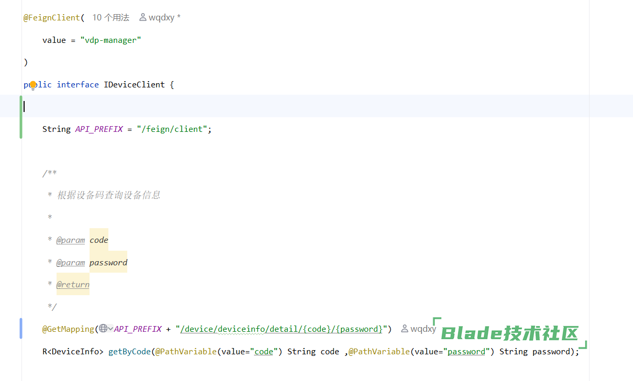
Task: Click the highlighted "code" Javadoc param
Action: [x=99, y=240]
